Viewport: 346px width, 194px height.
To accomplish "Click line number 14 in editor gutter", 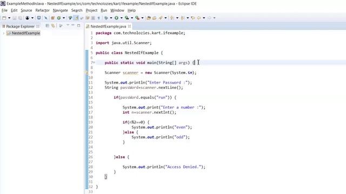I will pyautogui.click(x=91, y=98).
